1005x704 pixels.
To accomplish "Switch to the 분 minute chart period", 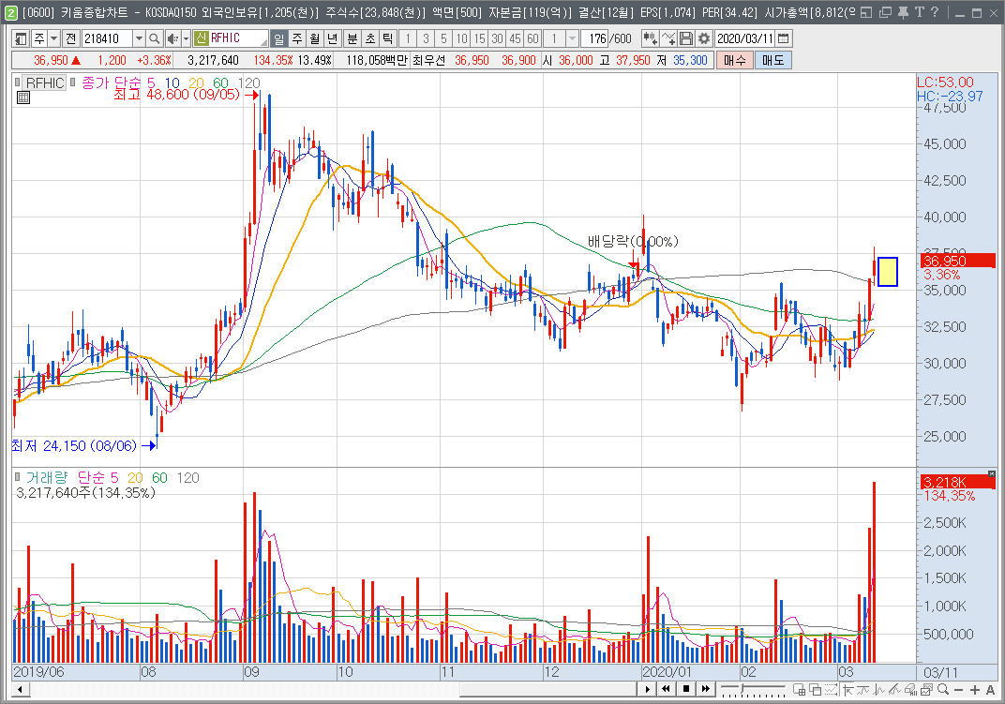I will (x=352, y=39).
